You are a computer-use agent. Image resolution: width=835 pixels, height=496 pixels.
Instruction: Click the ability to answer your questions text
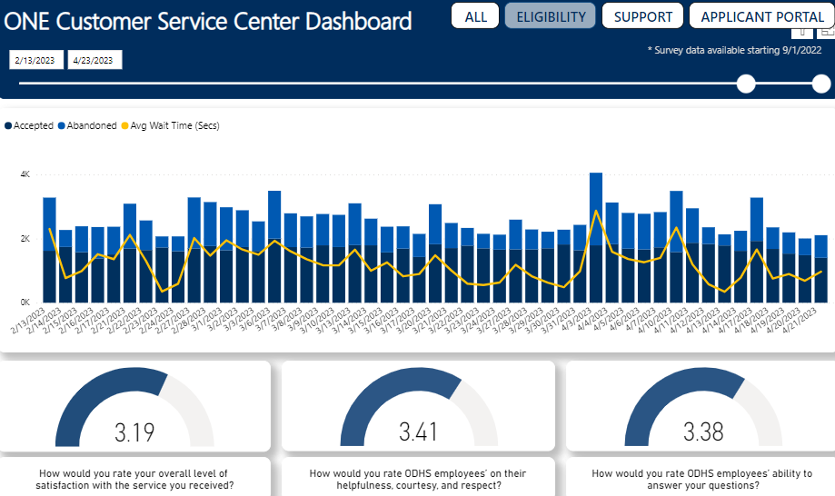pos(702,480)
